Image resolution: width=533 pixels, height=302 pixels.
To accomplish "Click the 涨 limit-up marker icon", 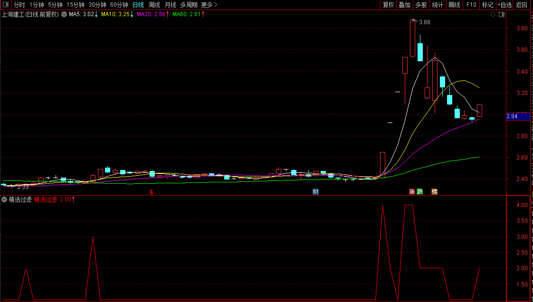I will tap(412, 192).
